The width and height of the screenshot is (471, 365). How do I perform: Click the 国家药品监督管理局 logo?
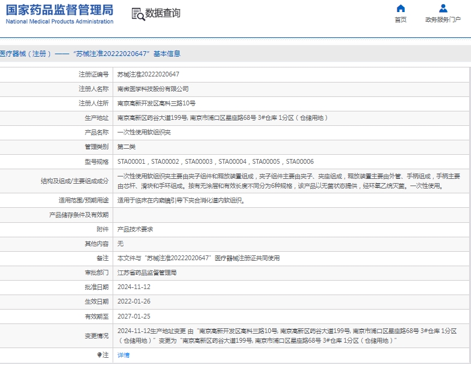pyautogui.click(x=60, y=10)
